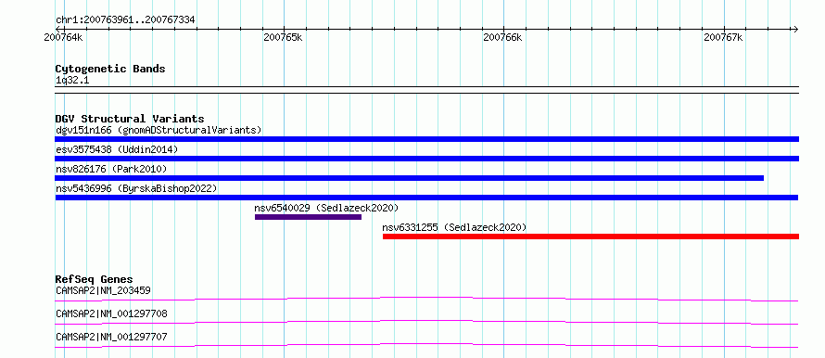Click the magenta line for CAMSAP2|NM_001297708
825x358 pixels.
(426, 322)
